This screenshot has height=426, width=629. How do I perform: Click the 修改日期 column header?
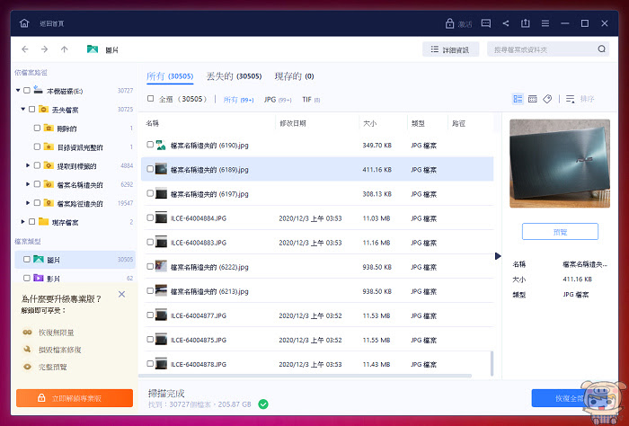tap(293, 123)
